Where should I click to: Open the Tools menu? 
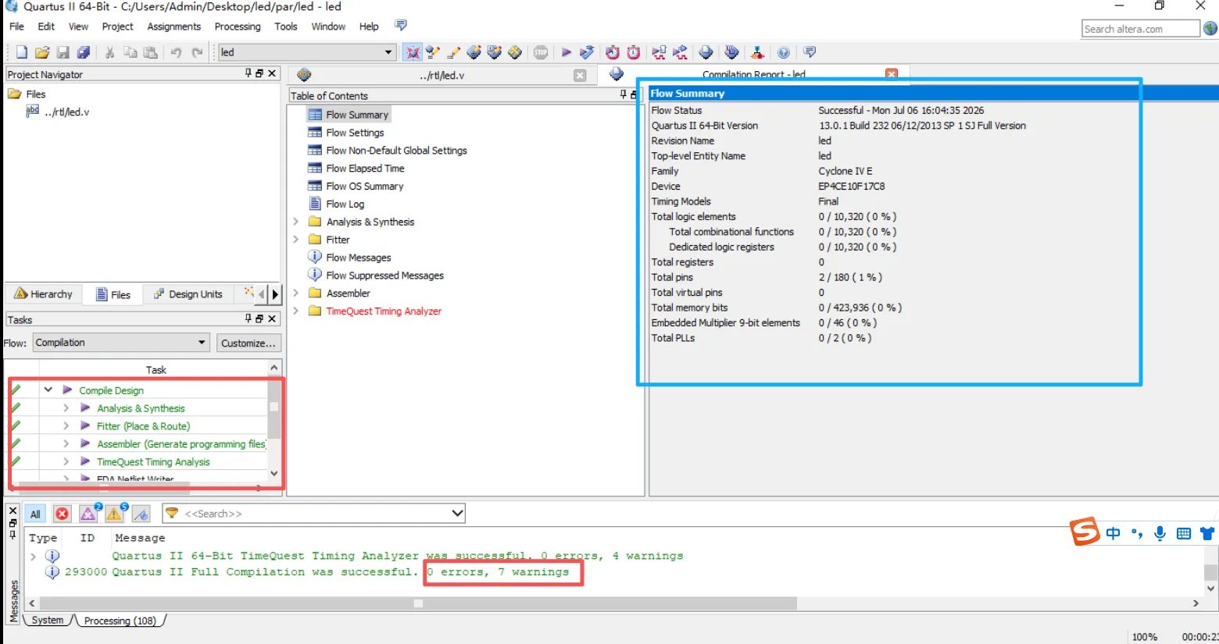pos(286,27)
